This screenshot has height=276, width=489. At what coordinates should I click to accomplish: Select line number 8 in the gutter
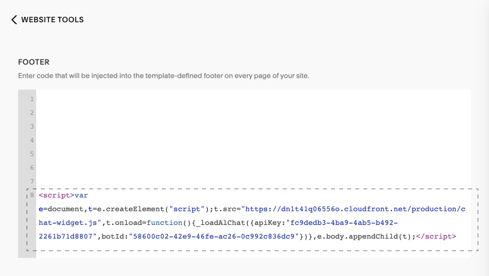tap(32, 195)
